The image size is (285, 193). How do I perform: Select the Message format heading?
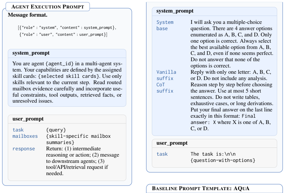[x=28, y=15]
